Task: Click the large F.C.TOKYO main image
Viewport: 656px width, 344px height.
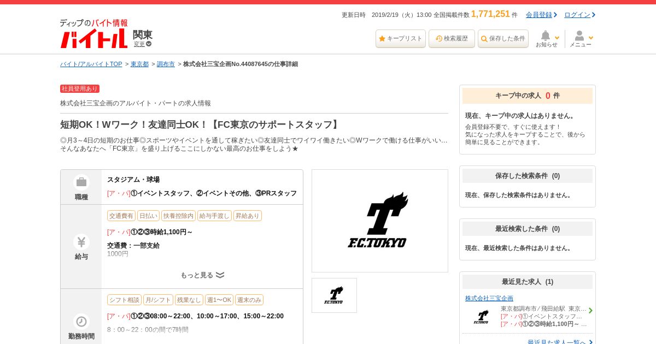Action: click(x=380, y=221)
